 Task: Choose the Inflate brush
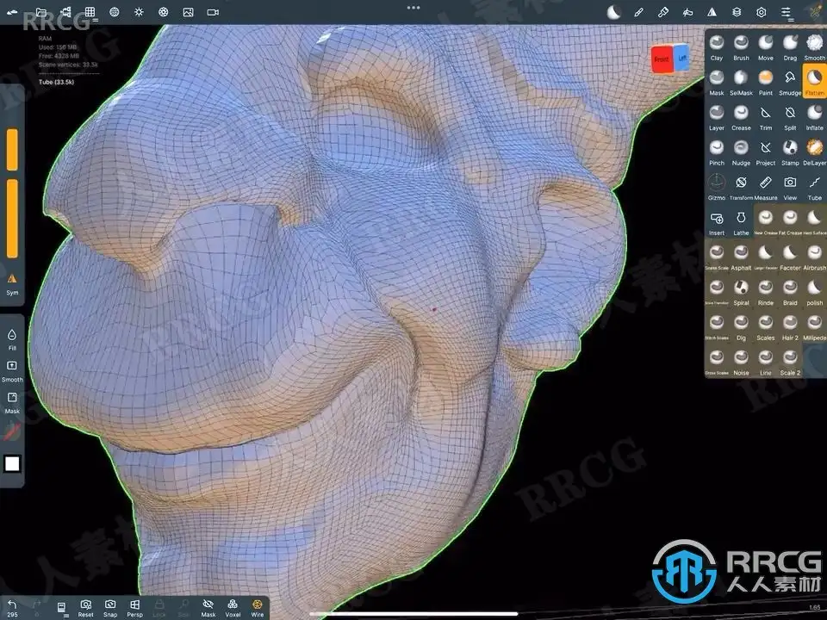(814, 118)
